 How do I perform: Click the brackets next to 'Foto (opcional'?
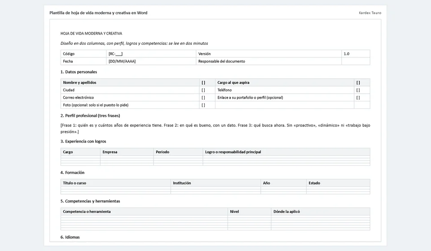[x=203, y=105]
